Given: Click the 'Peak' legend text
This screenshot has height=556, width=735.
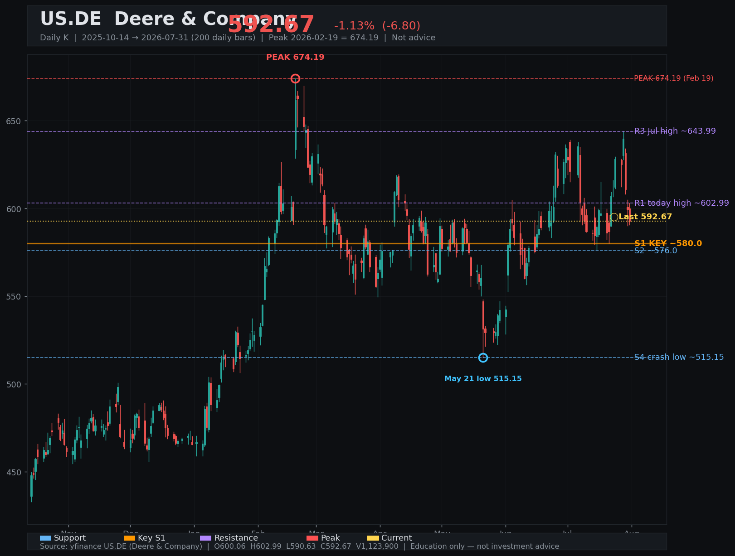Looking at the screenshot, I should coord(330,538).
